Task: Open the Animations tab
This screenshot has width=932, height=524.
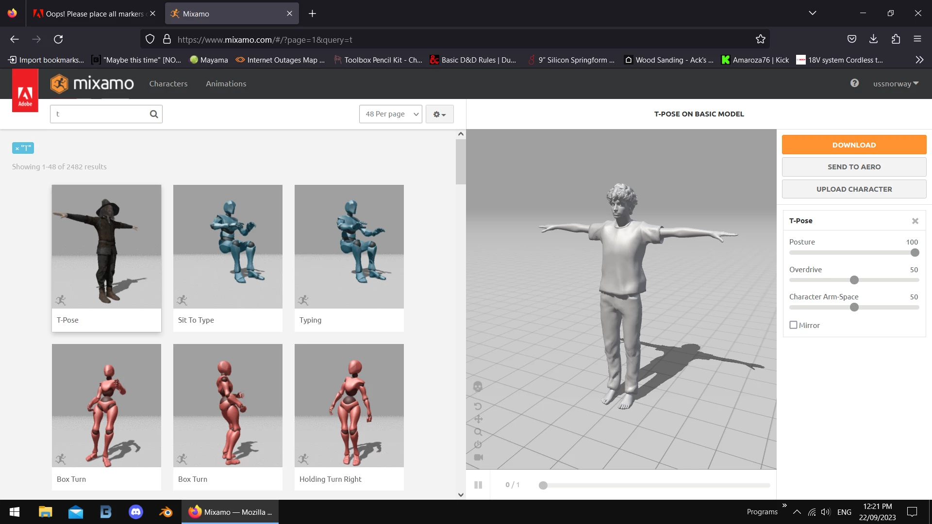Action: pos(226,83)
